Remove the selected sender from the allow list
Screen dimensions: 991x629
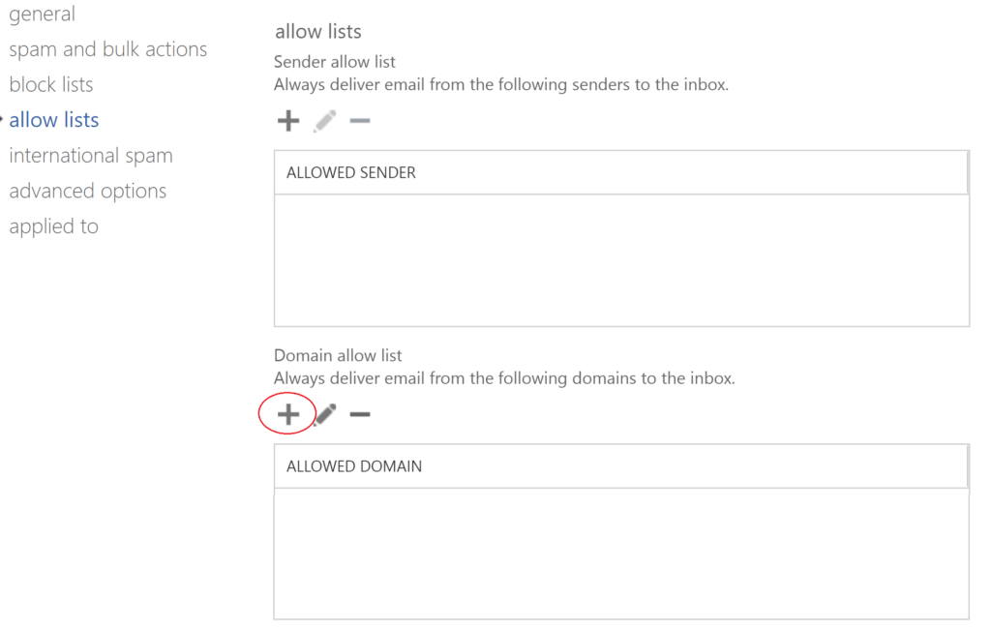click(359, 121)
